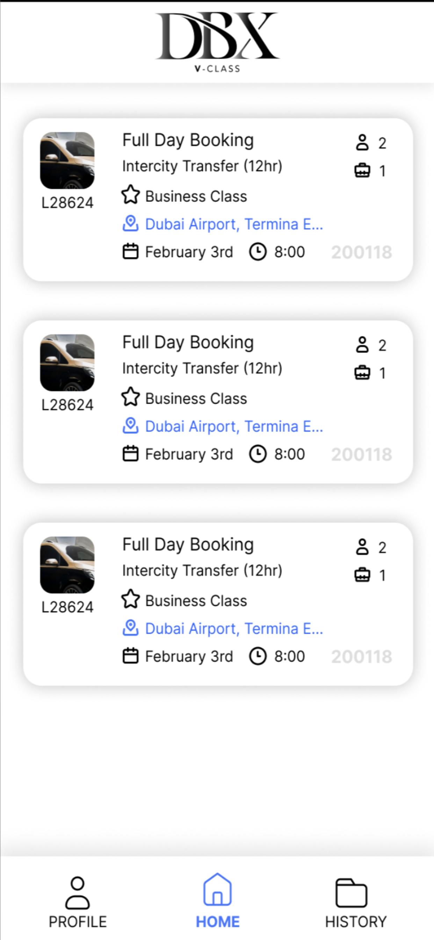434x940 pixels.
Task: Click booking number 200118 in third card
Action: (x=361, y=656)
